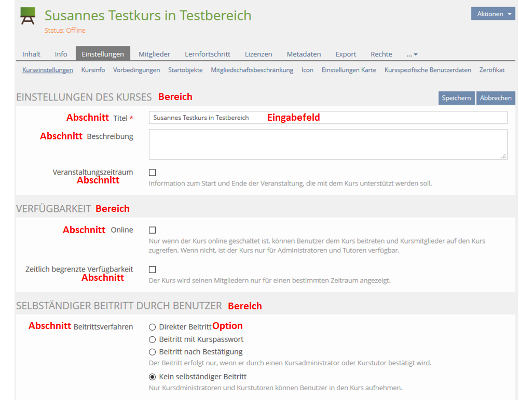
Task: Select the Kursinfo sub-tab
Action: (x=93, y=70)
